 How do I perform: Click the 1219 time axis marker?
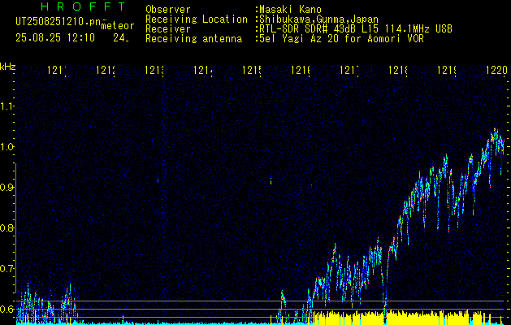(x=447, y=70)
